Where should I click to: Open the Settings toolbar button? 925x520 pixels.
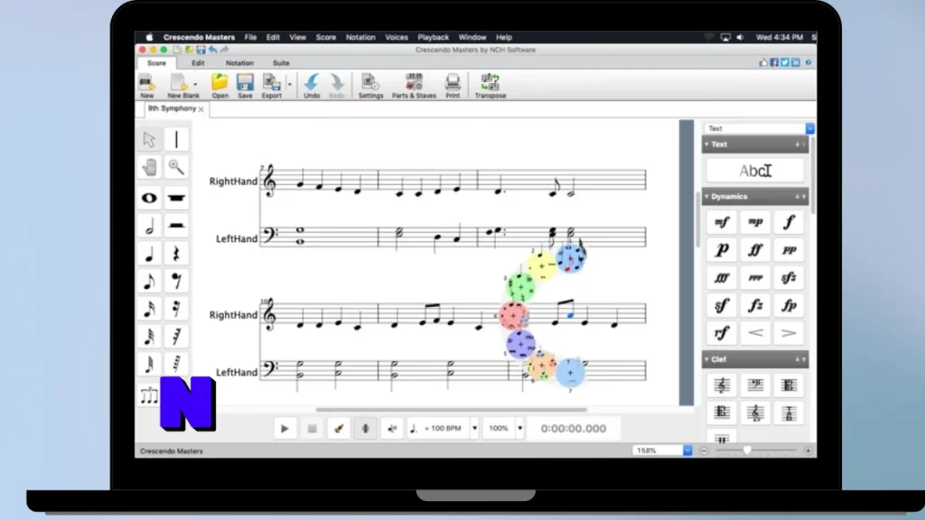(x=370, y=86)
